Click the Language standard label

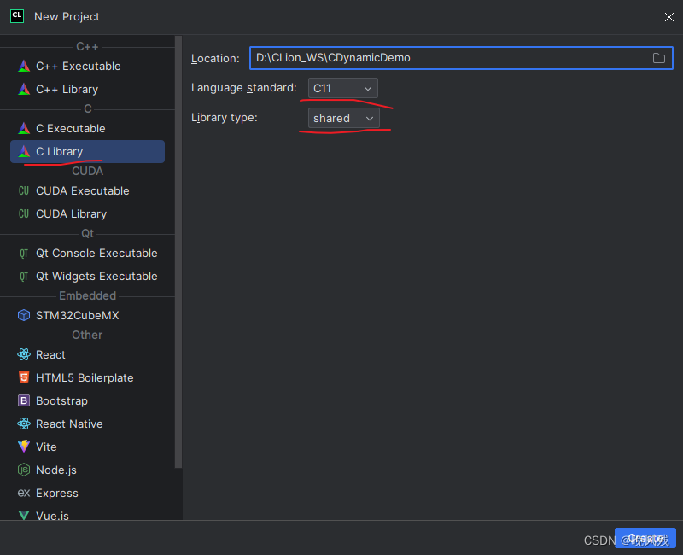(244, 88)
